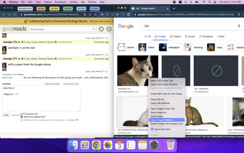This screenshot has width=244, height=153.
Task: Choose Save Image As in context menu
Action: pyautogui.click(x=159, y=112)
